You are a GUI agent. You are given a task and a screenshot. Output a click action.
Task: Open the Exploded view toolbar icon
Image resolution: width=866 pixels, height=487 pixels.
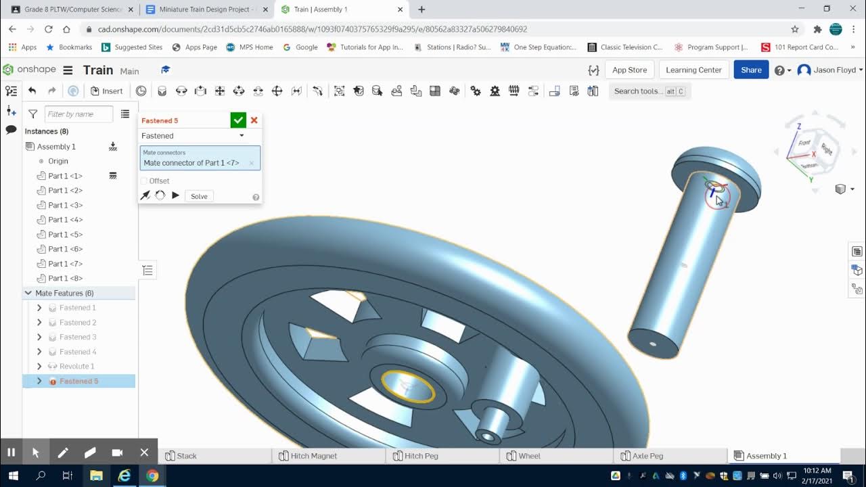[593, 91]
